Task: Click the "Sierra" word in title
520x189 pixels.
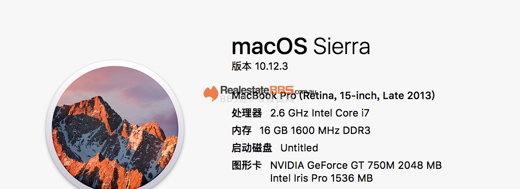Action: 341,46
